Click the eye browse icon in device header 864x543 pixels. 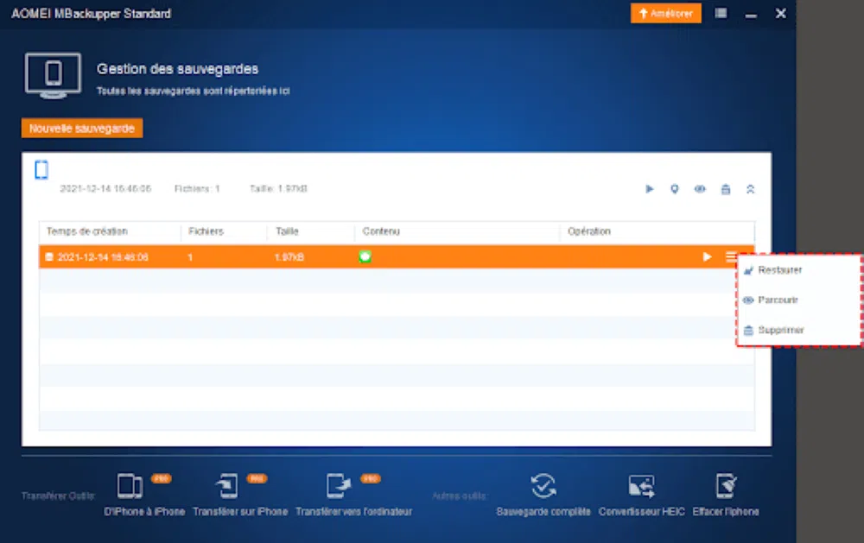pyautogui.click(x=700, y=189)
